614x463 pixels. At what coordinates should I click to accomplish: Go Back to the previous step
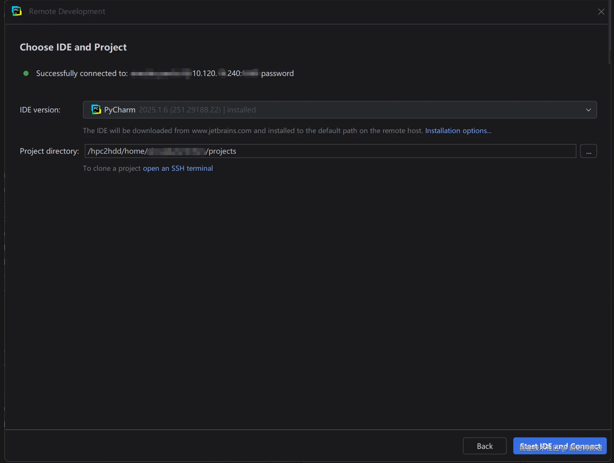point(484,446)
